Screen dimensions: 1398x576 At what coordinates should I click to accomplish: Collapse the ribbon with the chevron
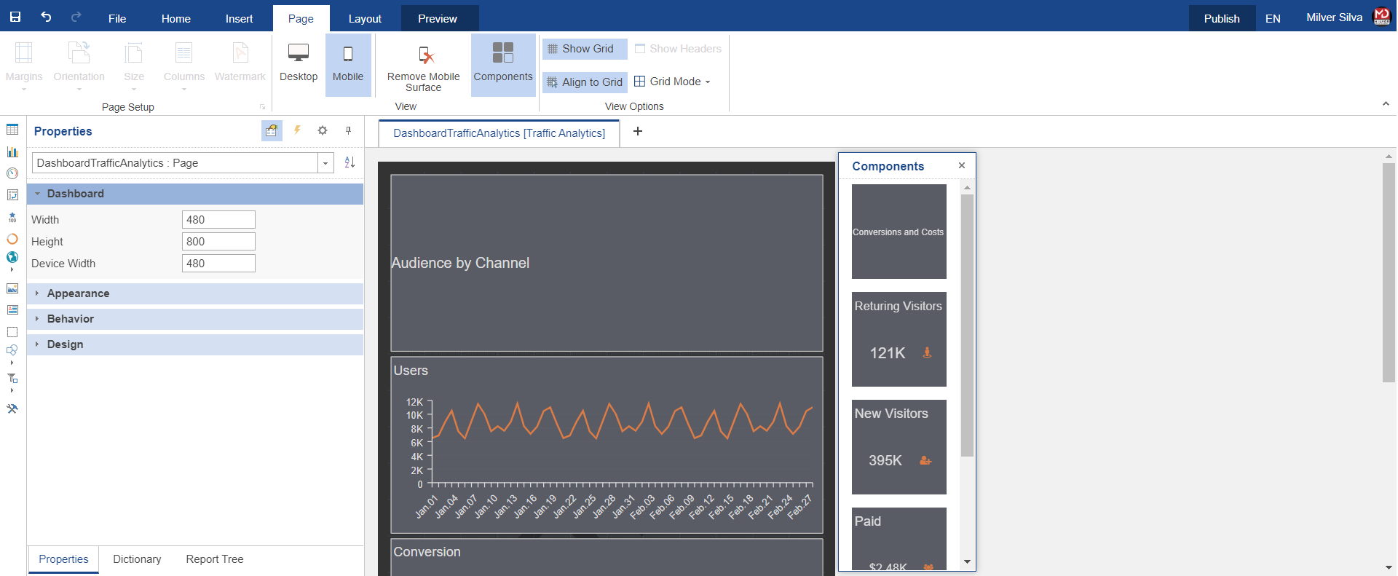pyautogui.click(x=1386, y=104)
